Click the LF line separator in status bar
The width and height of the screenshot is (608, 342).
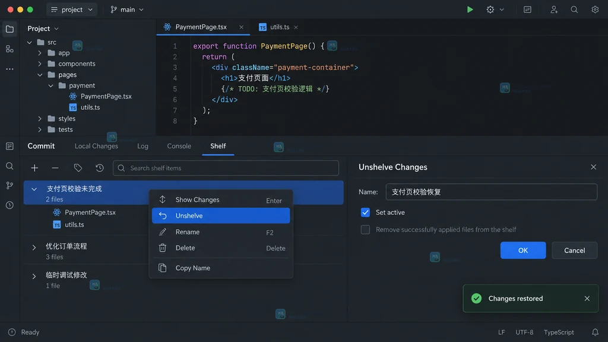(x=501, y=332)
